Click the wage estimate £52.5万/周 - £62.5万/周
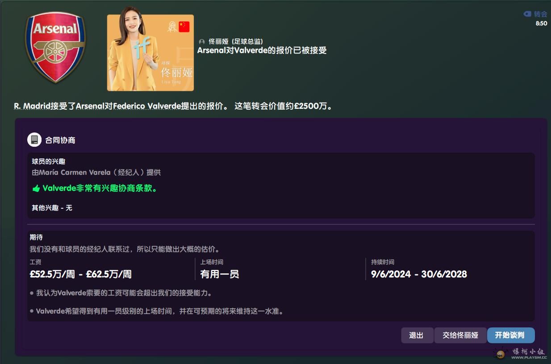Screen dimensions: 551x364 coord(81,274)
